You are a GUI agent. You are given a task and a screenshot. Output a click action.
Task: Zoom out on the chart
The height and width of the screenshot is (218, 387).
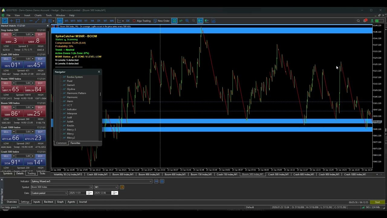pyautogui.click(x=193, y=21)
